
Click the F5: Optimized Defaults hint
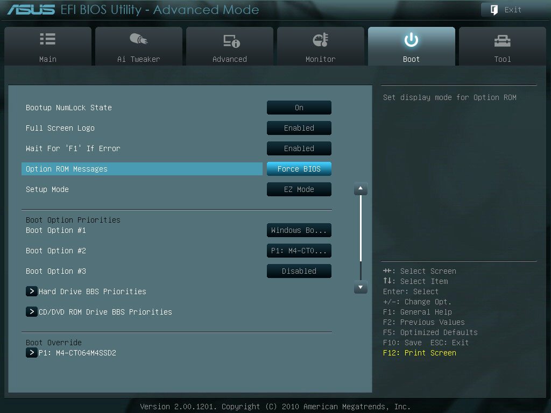pos(430,332)
